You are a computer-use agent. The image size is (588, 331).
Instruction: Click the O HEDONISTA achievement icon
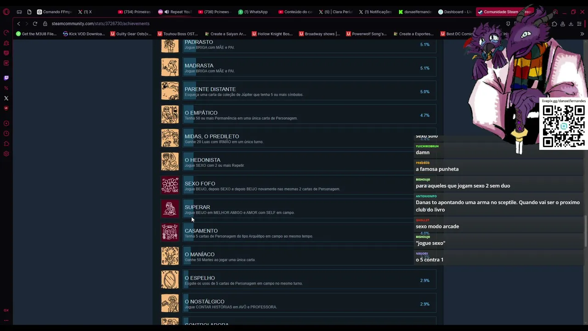click(x=170, y=162)
